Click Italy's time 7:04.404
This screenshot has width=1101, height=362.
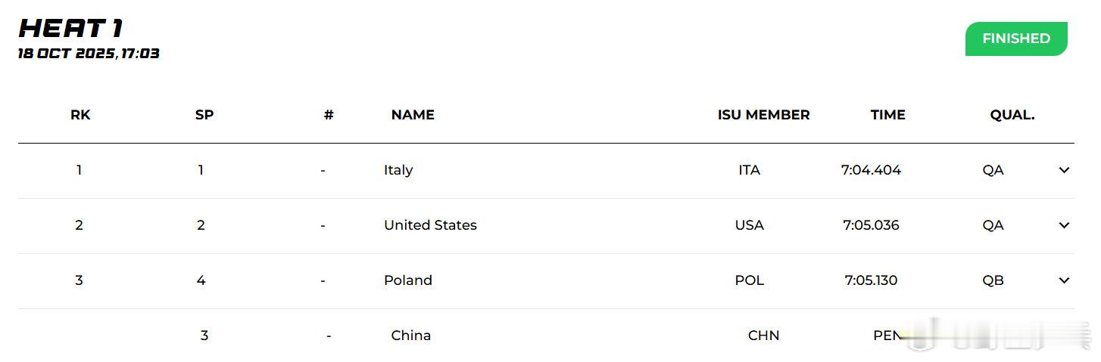[x=871, y=170]
